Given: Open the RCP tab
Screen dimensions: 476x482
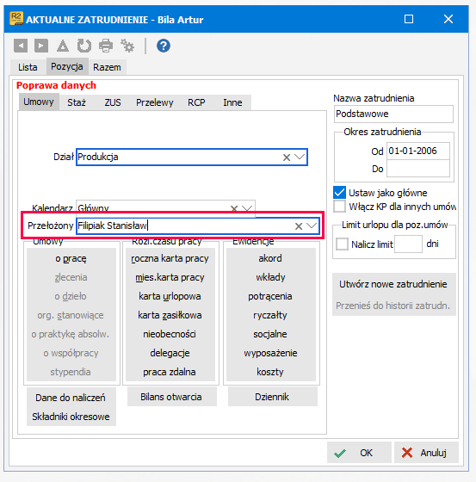Looking at the screenshot, I should [x=196, y=102].
